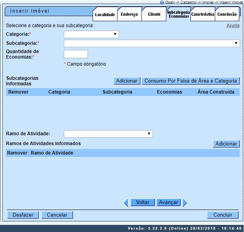Expand the Subcategoria dropdown list
This screenshot has height=232, width=244.
pos(152,43)
